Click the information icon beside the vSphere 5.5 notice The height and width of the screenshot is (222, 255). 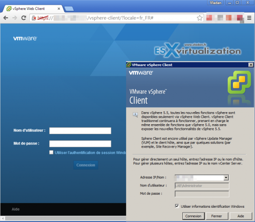point(135,115)
